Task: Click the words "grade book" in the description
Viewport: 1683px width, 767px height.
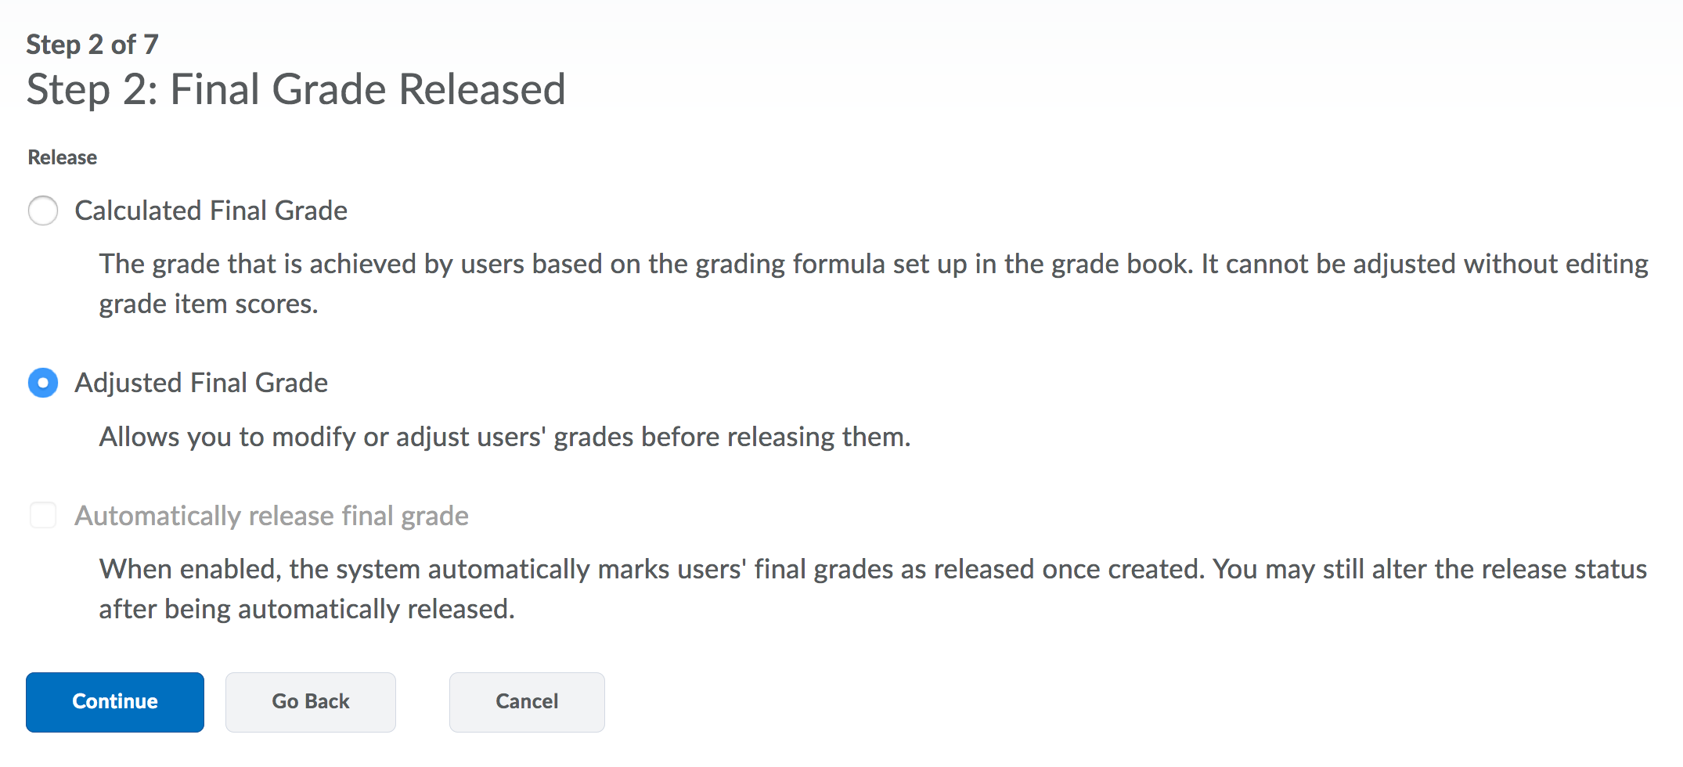Action: [1119, 265]
